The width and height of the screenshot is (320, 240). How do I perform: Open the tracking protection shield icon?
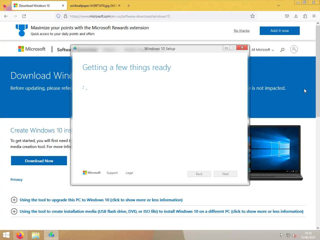click(x=58, y=16)
